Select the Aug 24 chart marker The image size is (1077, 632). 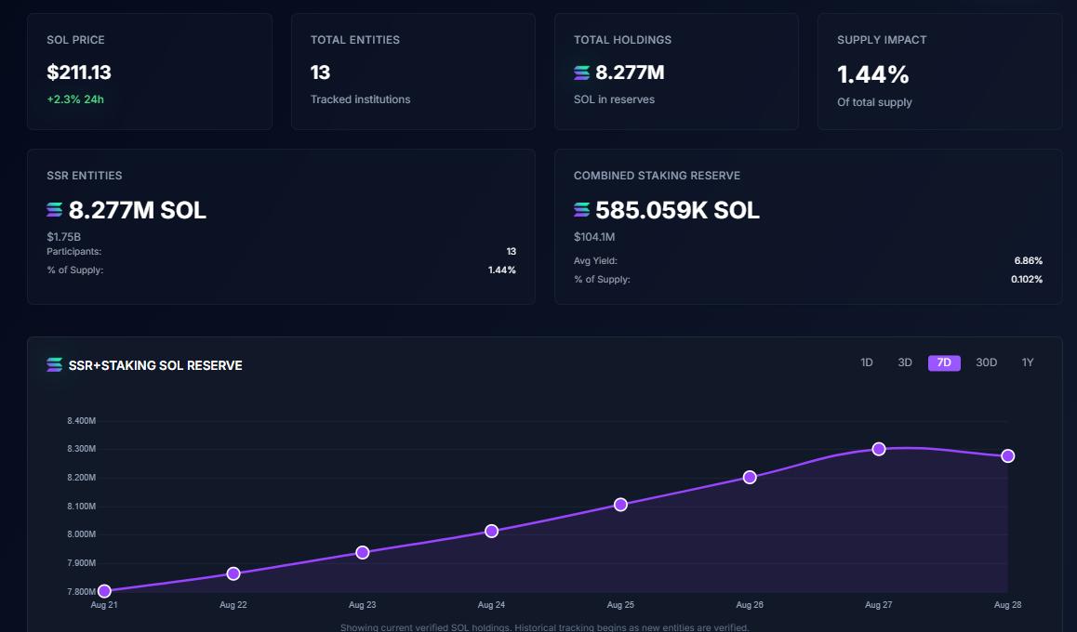point(492,531)
